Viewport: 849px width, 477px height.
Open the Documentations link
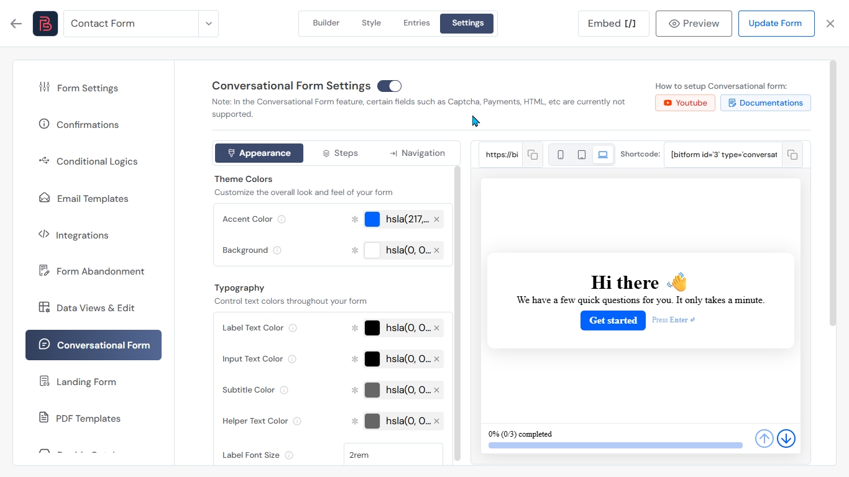point(766,103)
